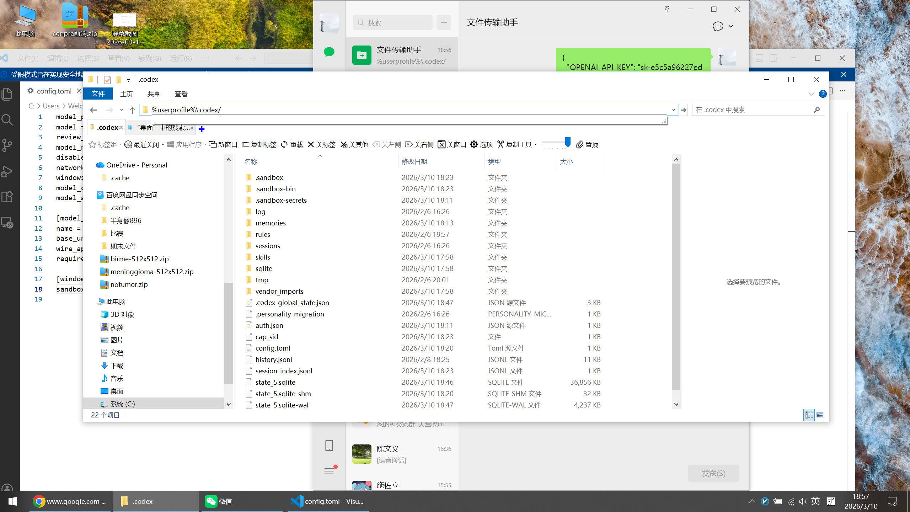Click the Duplicate Tab (复制标签) icon
The image size is (910, 512).
pyautogui.click(x=245, y=144)
